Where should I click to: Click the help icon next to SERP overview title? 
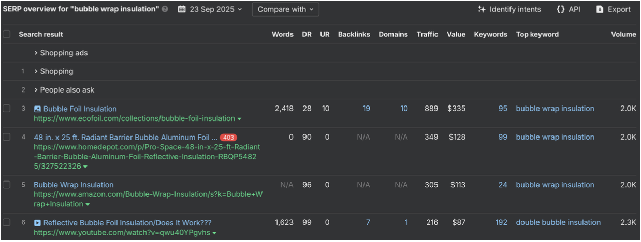165,9
